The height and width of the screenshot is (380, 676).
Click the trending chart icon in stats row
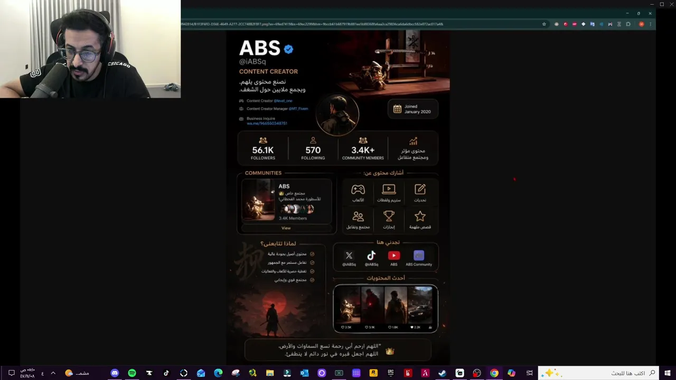[x=413, y=141]
